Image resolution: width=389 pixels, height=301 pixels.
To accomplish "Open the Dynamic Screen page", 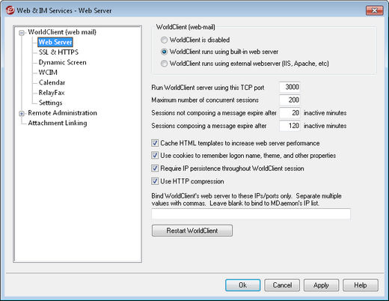I will 63,62.
